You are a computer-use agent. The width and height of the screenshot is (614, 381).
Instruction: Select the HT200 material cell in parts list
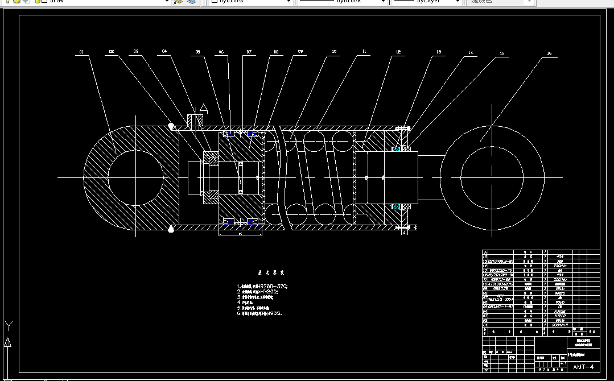coord(560,316)
